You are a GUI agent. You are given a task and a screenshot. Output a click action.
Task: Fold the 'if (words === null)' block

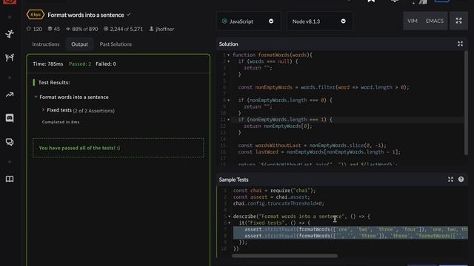(229, 61)
